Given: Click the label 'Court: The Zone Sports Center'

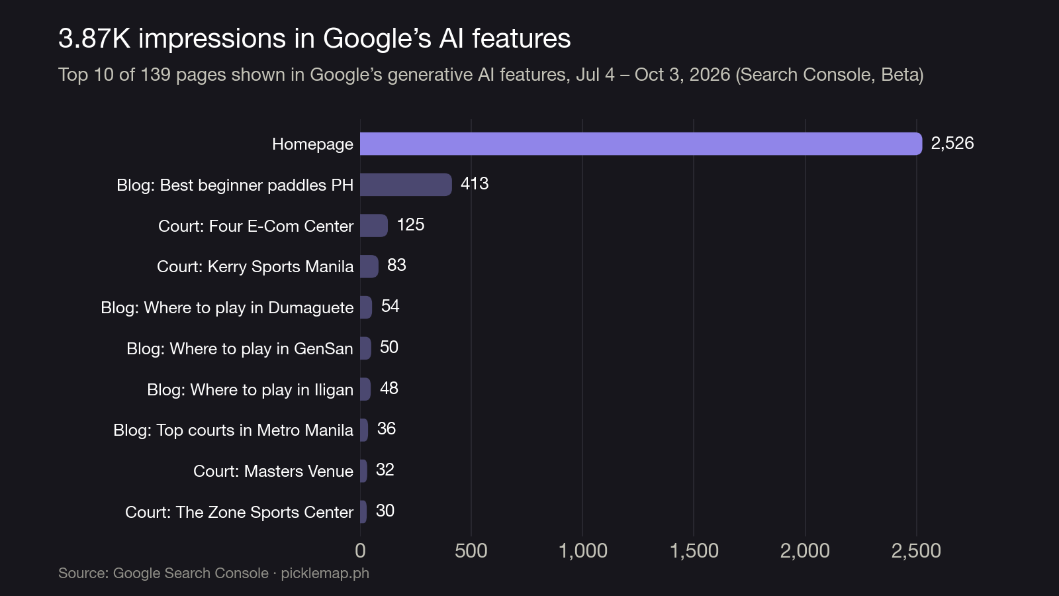Looking at the screenshot, I should pos(239,513).
